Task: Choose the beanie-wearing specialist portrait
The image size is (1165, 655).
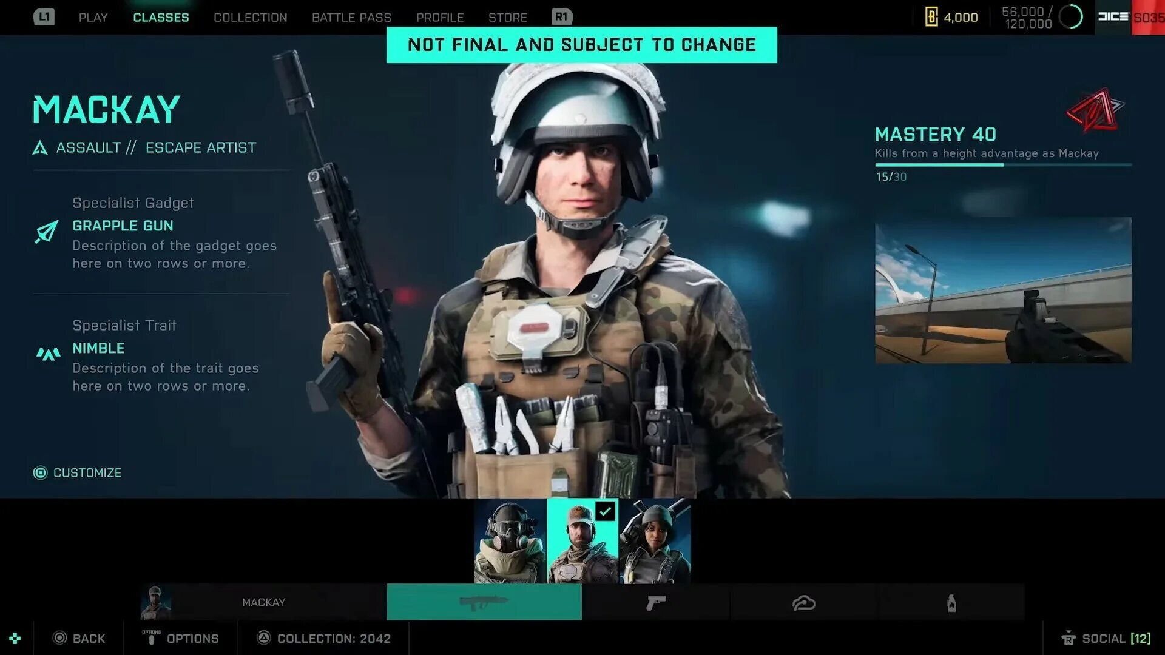Action: [x=655, y=541]
